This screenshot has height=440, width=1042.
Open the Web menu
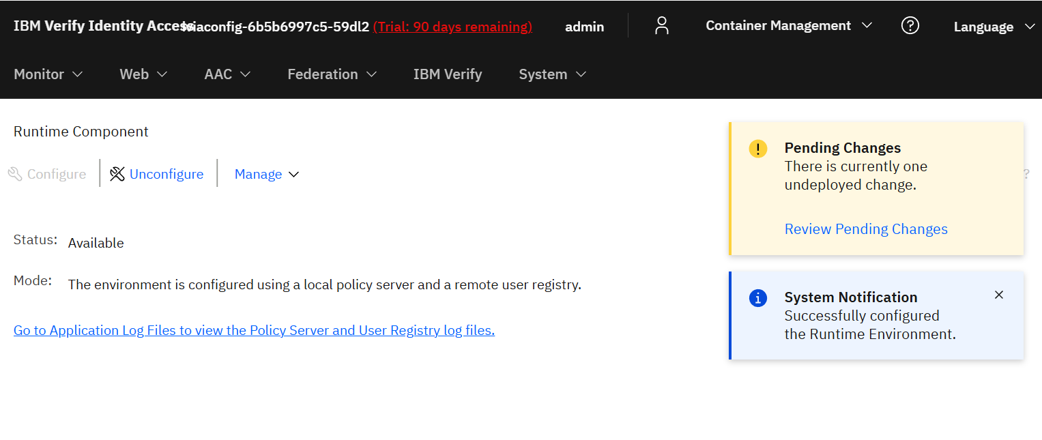point(143,74)
